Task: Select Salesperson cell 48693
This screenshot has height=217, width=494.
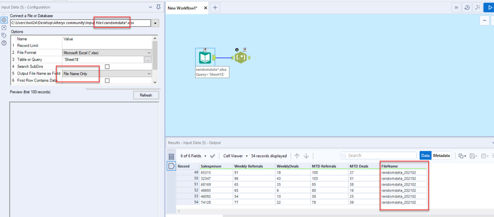Action: click(x=216, y=190)
